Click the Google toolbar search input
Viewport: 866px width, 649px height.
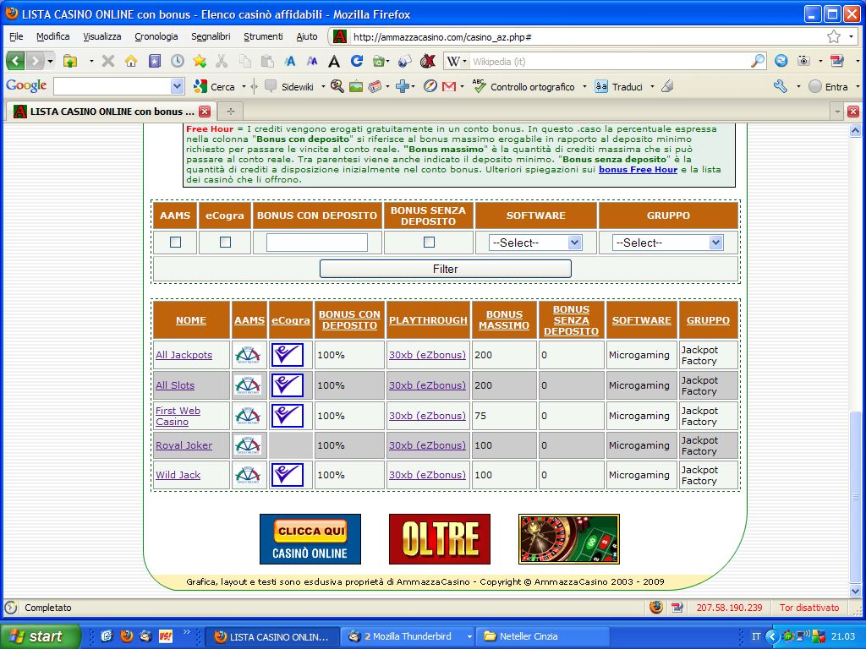112,86
